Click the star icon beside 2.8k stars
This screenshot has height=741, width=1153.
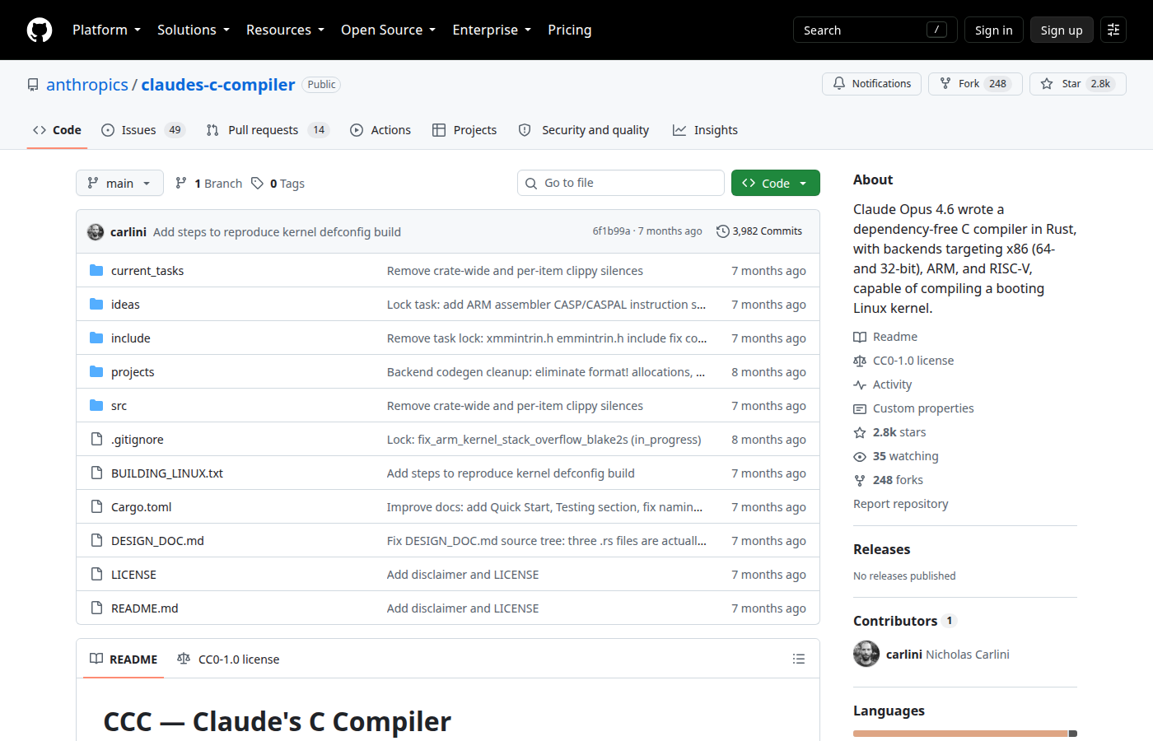(x=860, y=432)
